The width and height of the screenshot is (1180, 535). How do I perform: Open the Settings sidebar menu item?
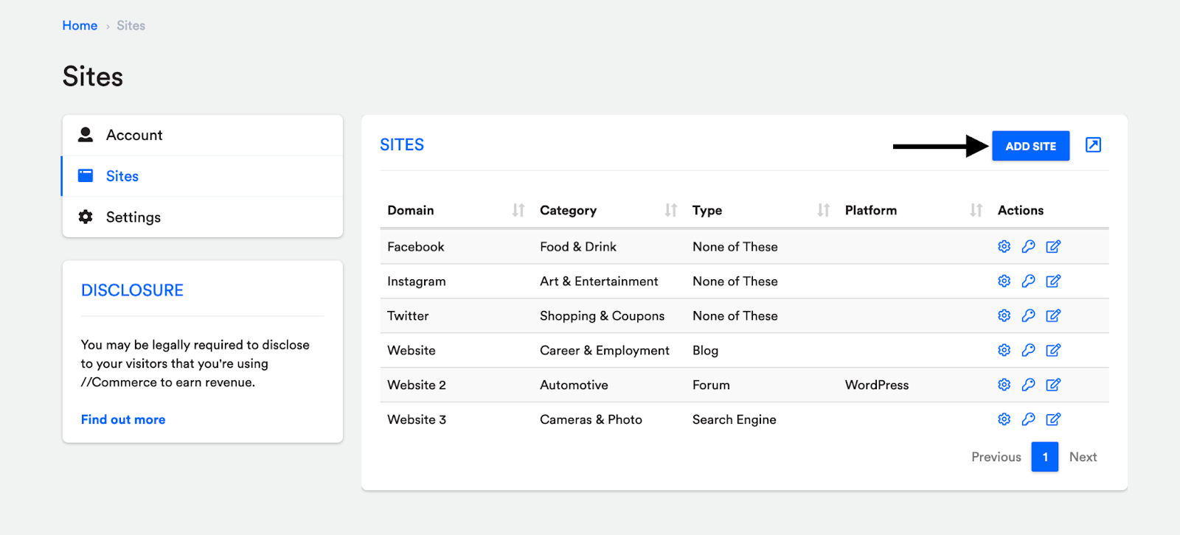coord(133,217)
